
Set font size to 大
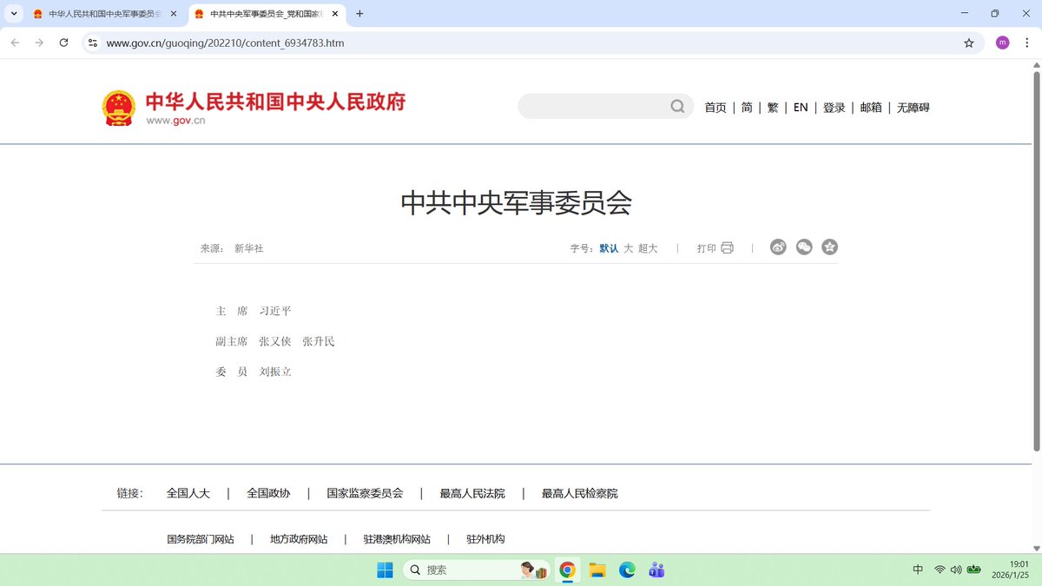629,248
